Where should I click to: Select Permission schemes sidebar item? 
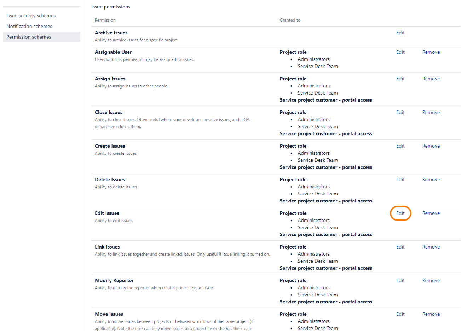(29, 37)
